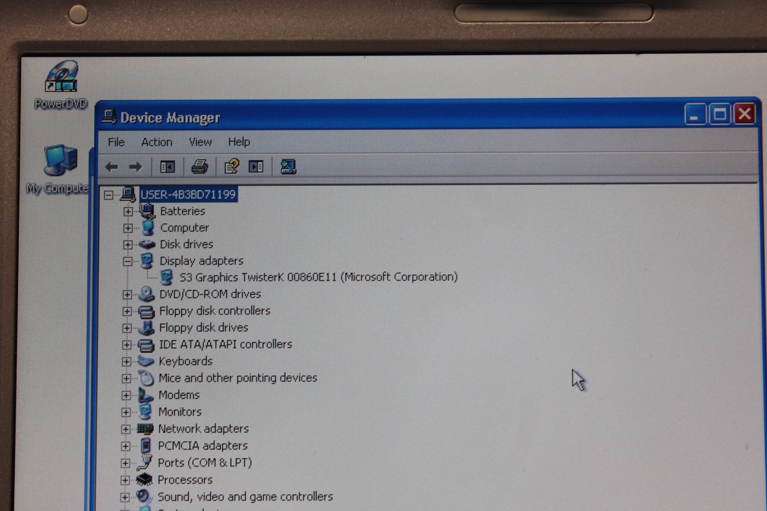Click the Monitors category icon

(145, 412)
